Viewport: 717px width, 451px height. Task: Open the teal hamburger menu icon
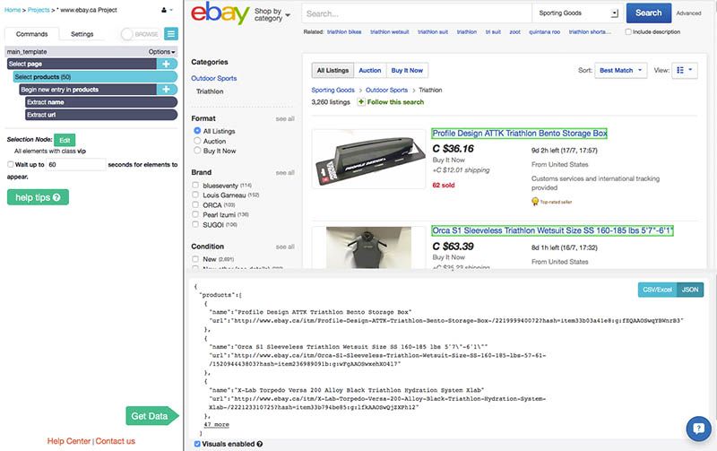click(171, 34)
